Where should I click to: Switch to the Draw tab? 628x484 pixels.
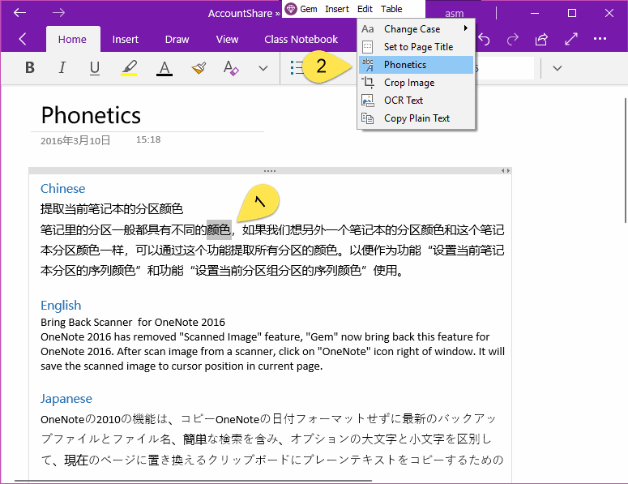[x=177, y=39]
